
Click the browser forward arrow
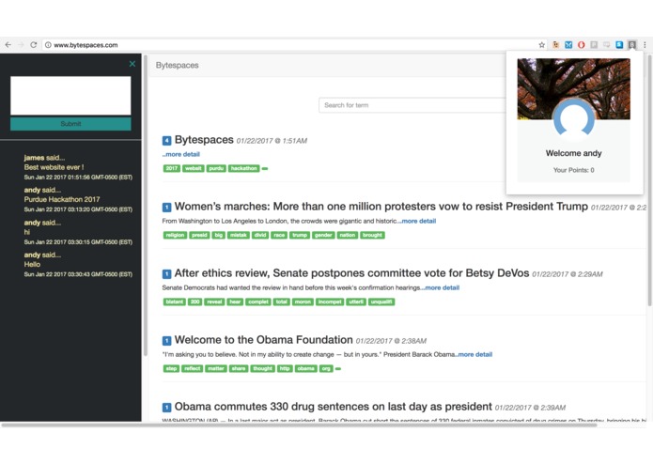point(21,45)
